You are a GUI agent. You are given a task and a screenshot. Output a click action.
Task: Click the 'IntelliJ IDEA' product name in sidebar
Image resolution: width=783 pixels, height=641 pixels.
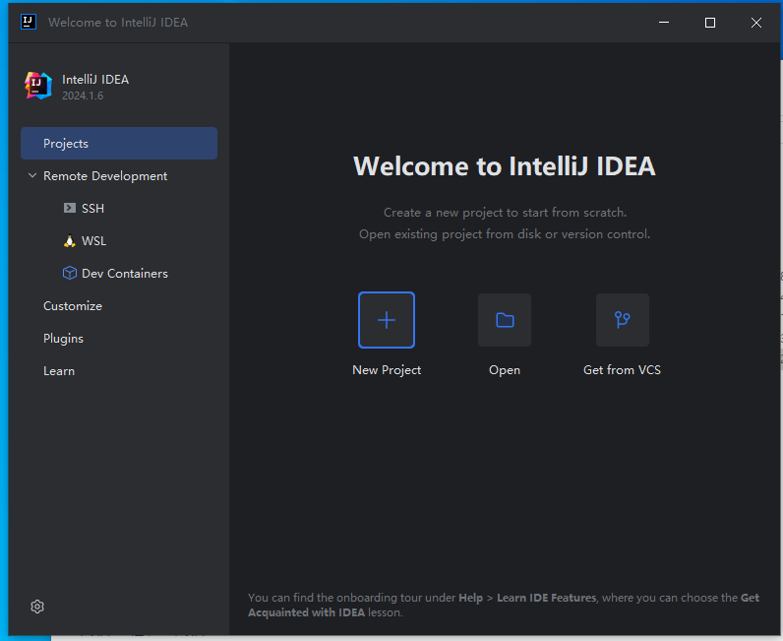(95, 80)
